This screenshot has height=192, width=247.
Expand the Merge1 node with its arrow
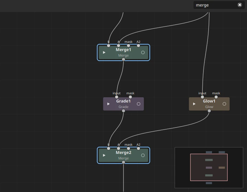tap(104, 52)
